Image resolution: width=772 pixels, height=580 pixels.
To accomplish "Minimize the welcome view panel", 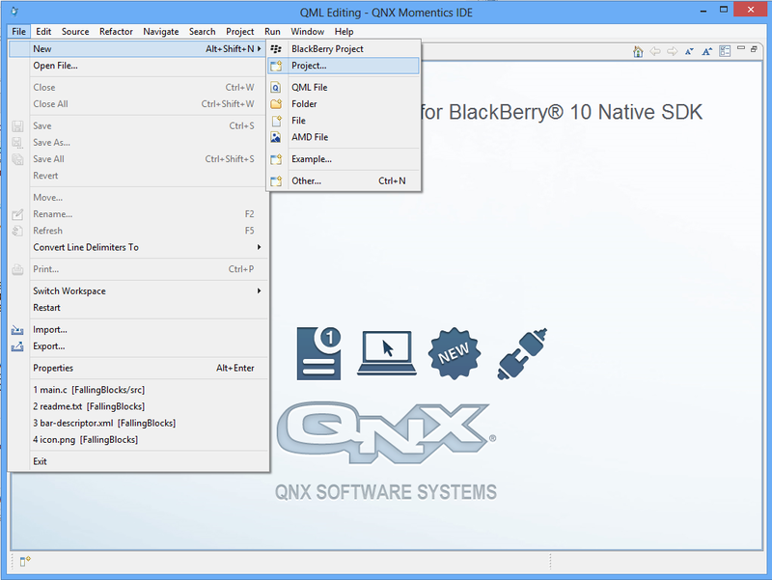I will [x=741, y=48].
